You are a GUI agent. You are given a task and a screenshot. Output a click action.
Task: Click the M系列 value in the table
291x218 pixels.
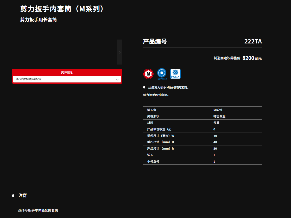[x=217, y=110]
